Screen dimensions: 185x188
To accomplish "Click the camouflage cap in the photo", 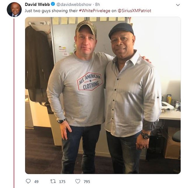I will (86, 27).
